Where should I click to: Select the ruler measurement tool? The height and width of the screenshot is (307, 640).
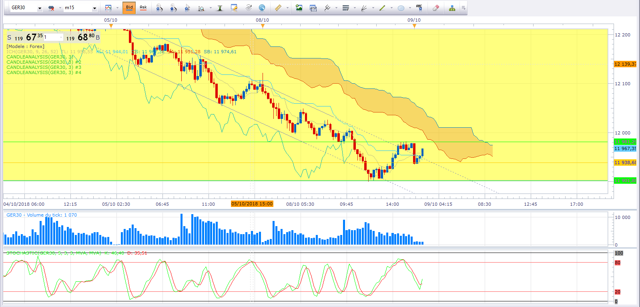278,8
